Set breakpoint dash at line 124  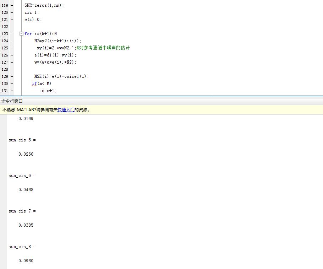[12, 41]
